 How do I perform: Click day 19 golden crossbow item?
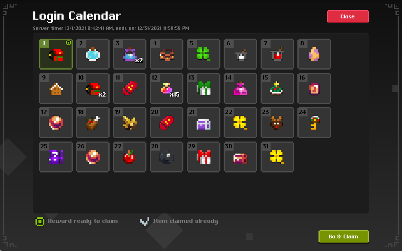130,123
